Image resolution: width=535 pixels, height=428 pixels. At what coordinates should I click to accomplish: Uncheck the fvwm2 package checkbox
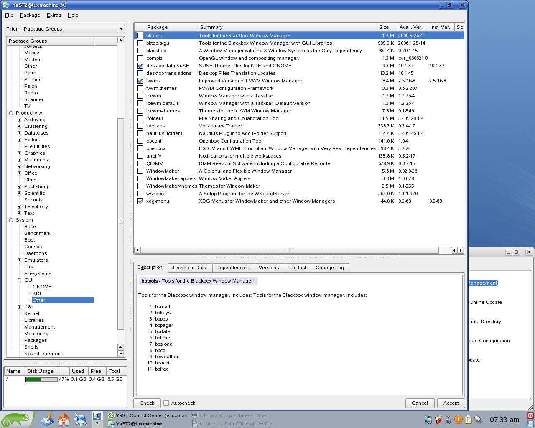pos(140,81)
